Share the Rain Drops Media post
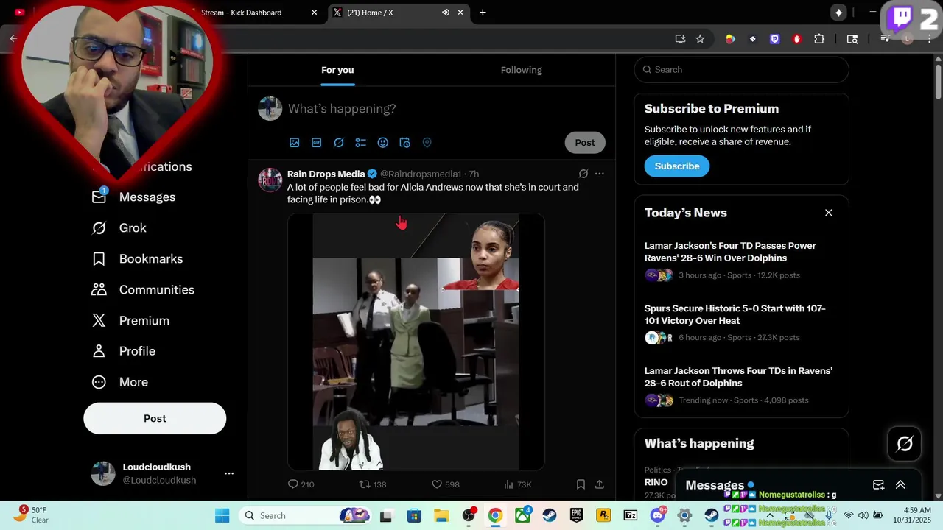The image size is (943, 530). click(x=600, y=484)
